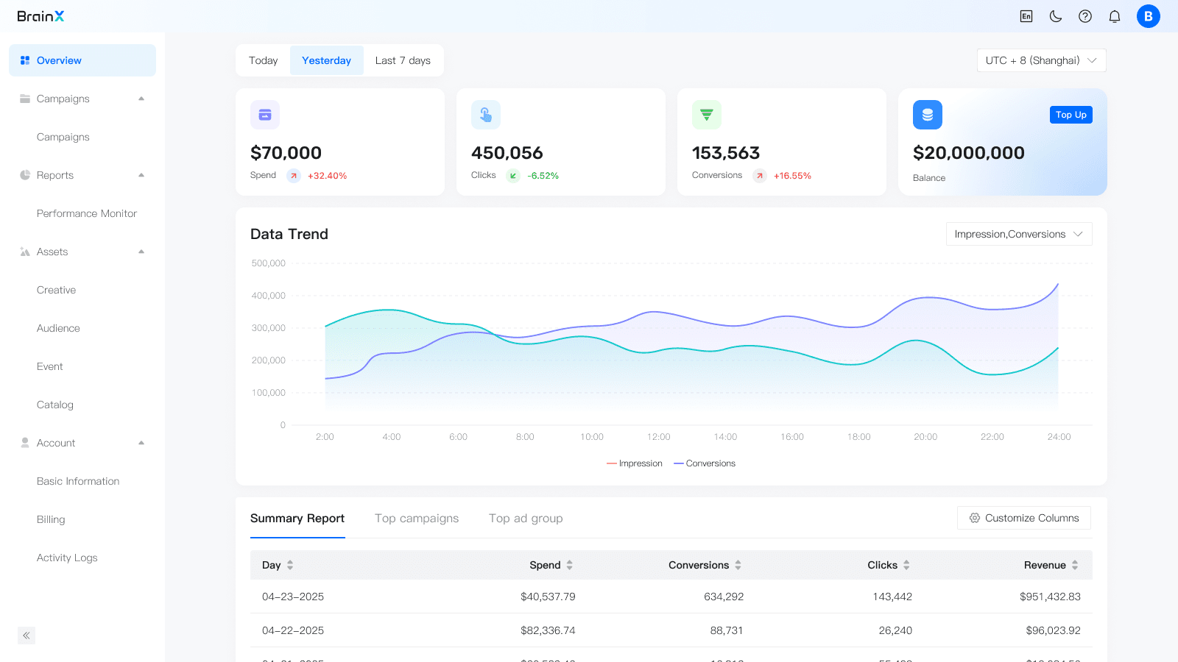Click the Account person icon

point(25,443)
